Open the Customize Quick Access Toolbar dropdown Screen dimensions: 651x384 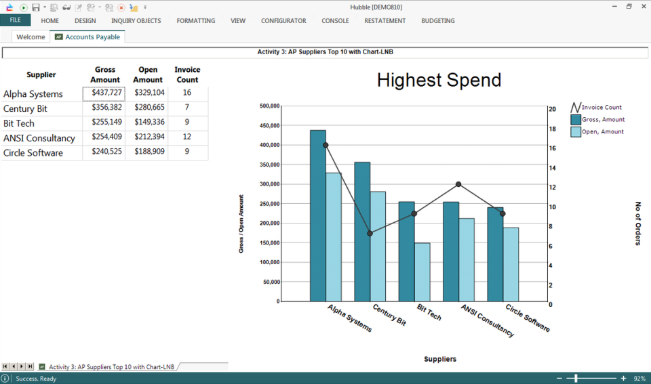145,7
